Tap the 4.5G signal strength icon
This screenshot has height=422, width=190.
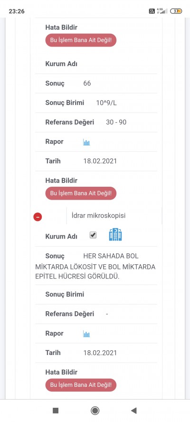coord(162,11)
